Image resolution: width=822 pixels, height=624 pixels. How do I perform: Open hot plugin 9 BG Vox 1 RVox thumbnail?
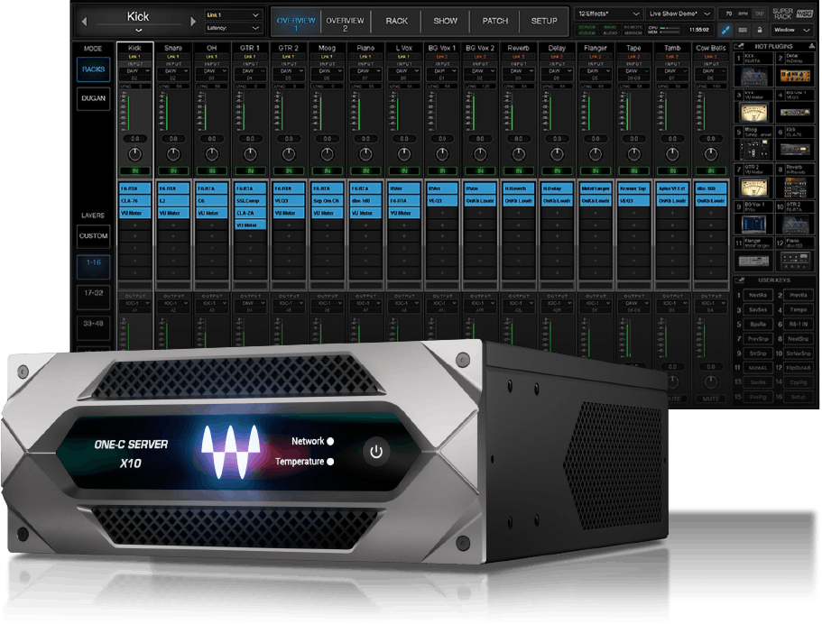click(x=753, y=225)
